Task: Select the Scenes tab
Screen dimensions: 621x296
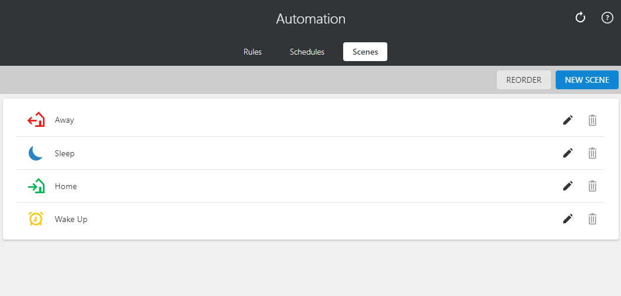Action: point(365,52)
